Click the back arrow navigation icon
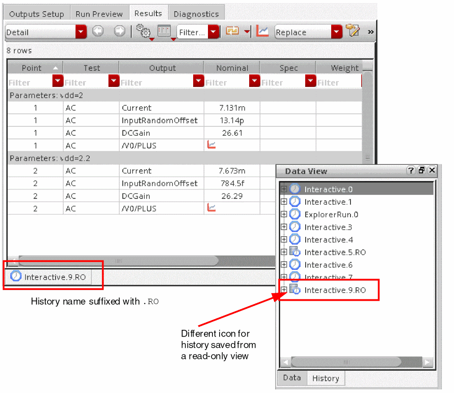Viewport: 454px width, 393px height. tap(98, 32)
